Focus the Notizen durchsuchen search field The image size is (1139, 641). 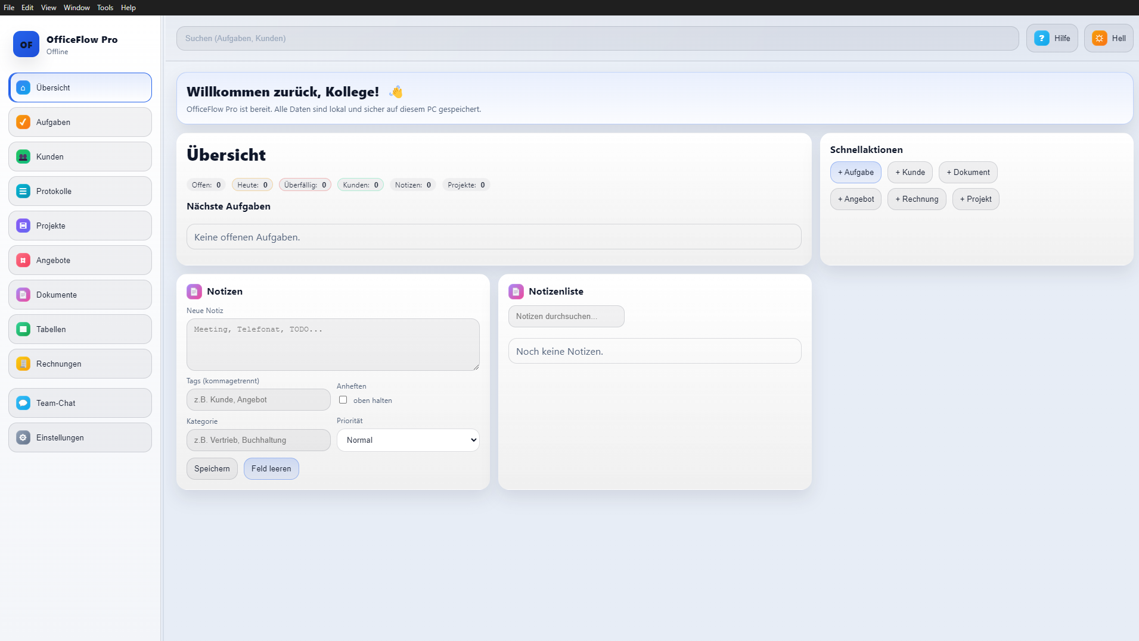pyautogui.click(x=566, y=316)
